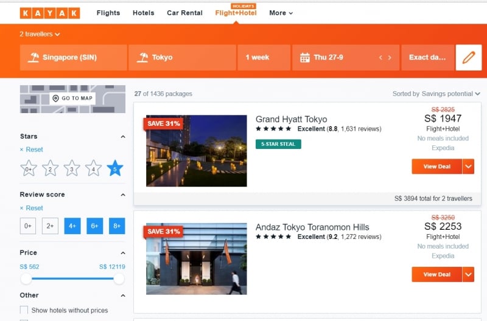487x321 pixels.
Task: Click the GO TO MAP button
Action: [x=72, y=98]
